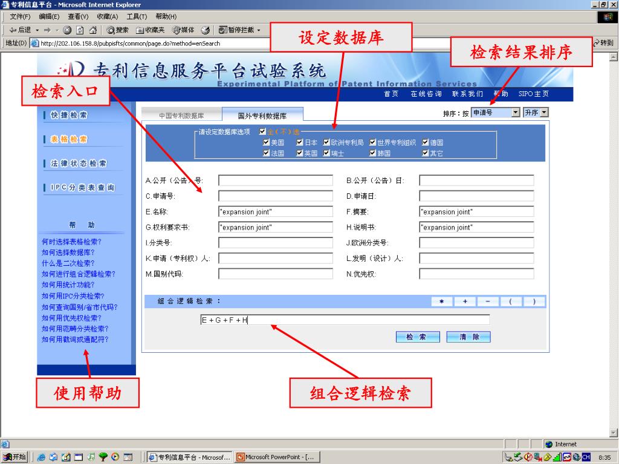Click the 清除 clear button
The image size is (619, 464).
coord(468,337)
